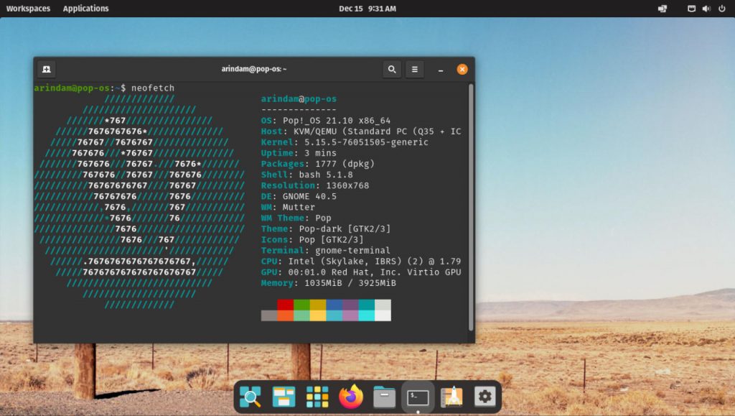Click the volume icon in the top bar

point(706,9)
